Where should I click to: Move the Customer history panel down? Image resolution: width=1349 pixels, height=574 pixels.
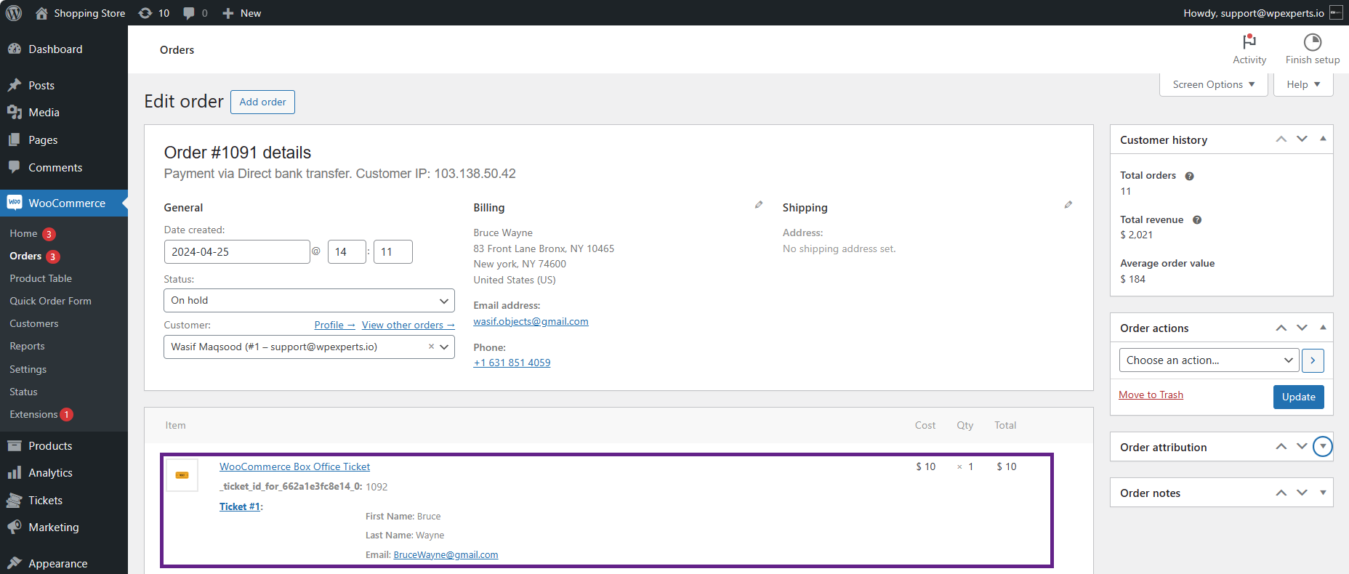coord(1302,139)
